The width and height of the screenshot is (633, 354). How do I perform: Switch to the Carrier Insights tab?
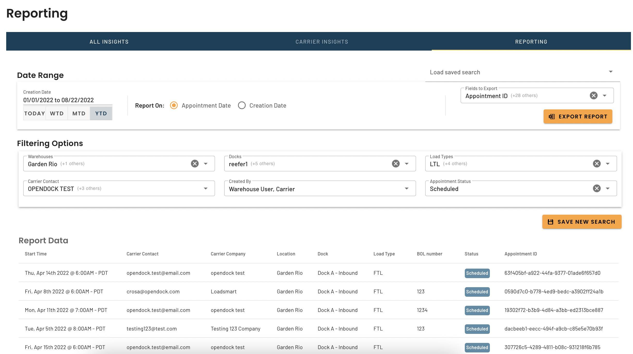(x=322, y=42)
